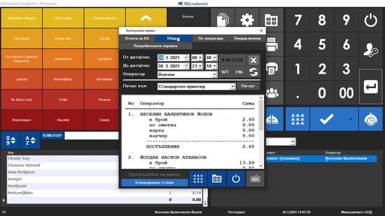Tap keypad digit 7
This screenshot has width=385, height=216.
point(298,20)
